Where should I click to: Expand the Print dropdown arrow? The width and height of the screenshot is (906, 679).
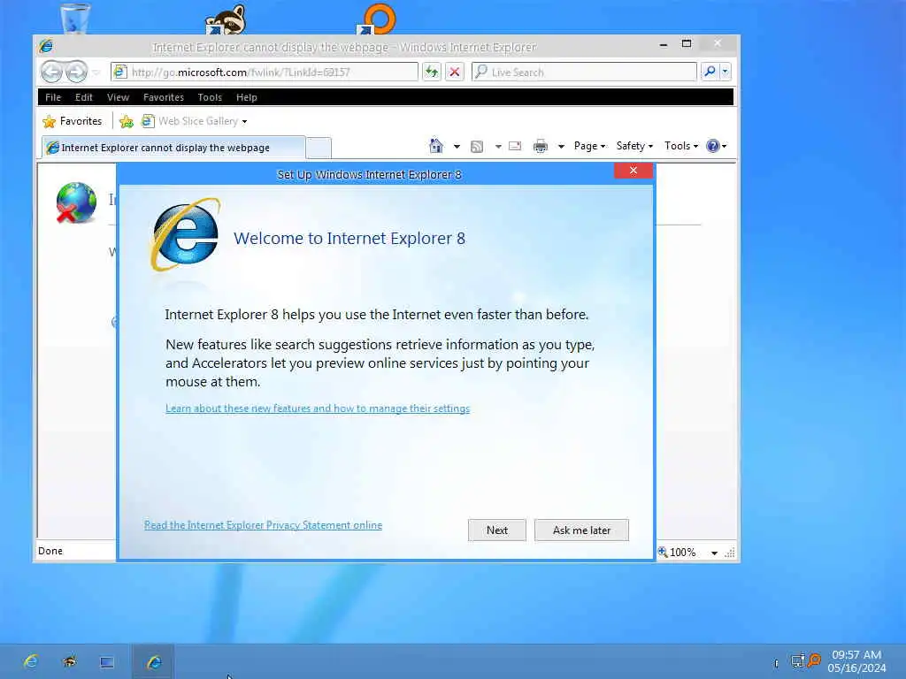tap(560, 147)
